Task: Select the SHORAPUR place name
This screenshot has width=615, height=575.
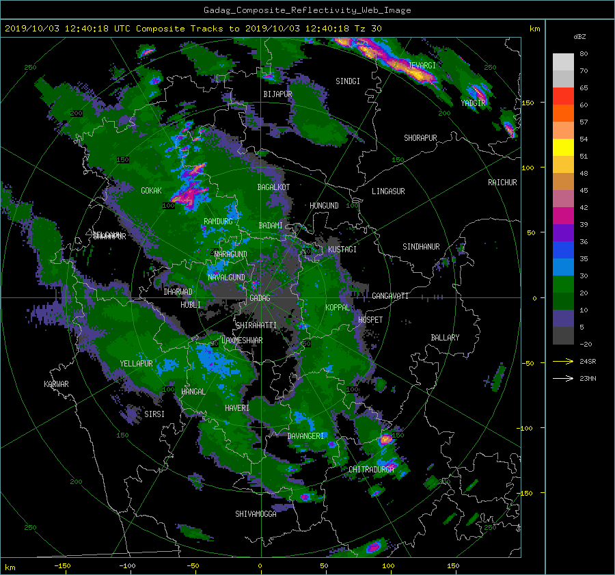Action: click(x=420, y=138)
